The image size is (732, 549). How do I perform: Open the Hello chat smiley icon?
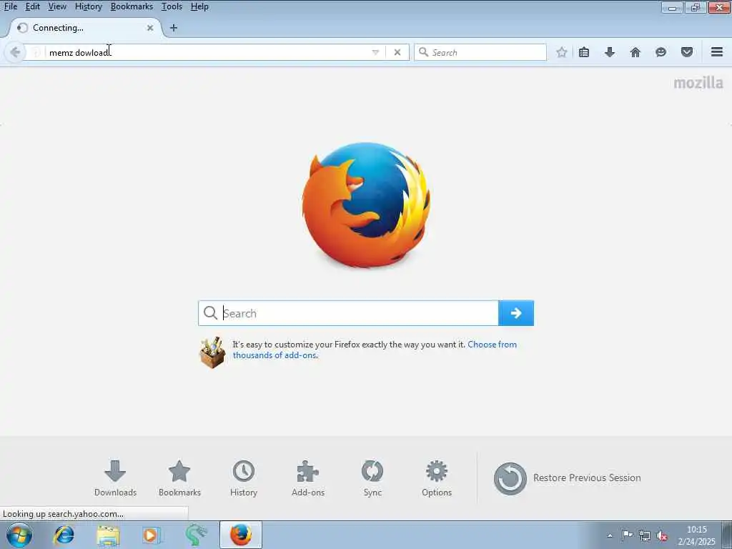pos(661,52)
